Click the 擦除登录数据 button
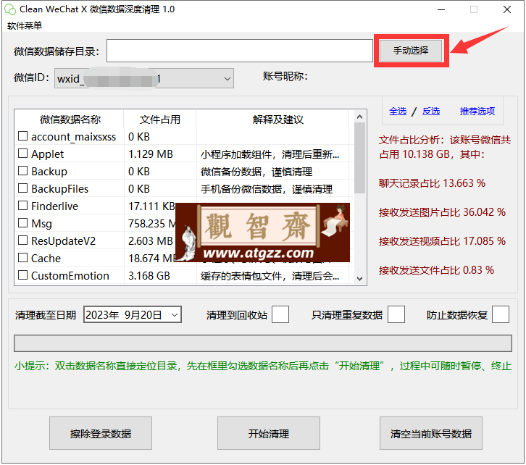Viewport: 526px width, 465px height. (101, 433)
